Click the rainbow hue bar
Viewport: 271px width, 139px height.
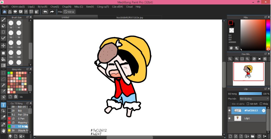(268, 35)
